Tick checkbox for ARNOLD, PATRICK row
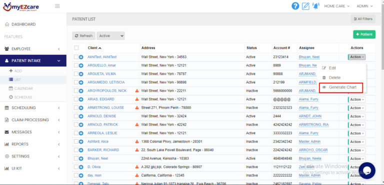The width and height of the screenshot is (384, 185). (76, 124)
